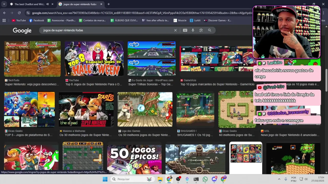
Task: Open the Bomberman arena thumbnail
Action: tap(83, 158)
